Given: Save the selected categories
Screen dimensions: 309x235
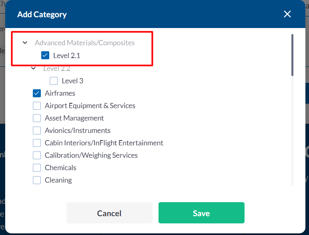Looking at the screenshot, I should point(201,213).
